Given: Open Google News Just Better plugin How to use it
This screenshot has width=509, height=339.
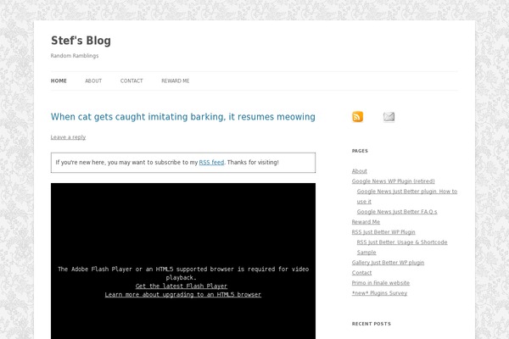Looking at the screenshot, I should (x=407, y=197).
